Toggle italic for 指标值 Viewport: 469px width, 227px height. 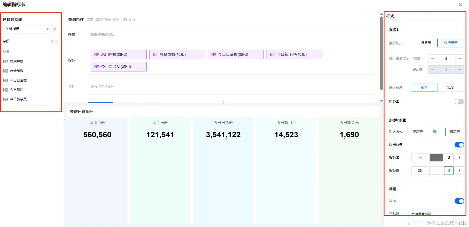[459, 171]
